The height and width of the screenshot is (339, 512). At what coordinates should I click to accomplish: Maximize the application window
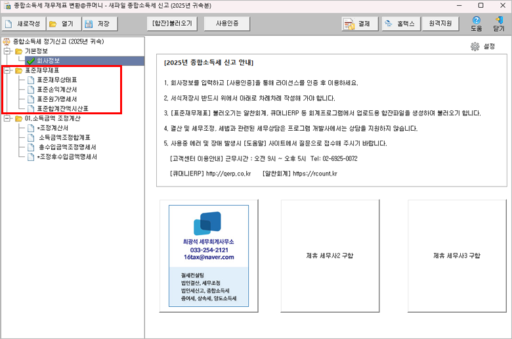pos(480,5)
